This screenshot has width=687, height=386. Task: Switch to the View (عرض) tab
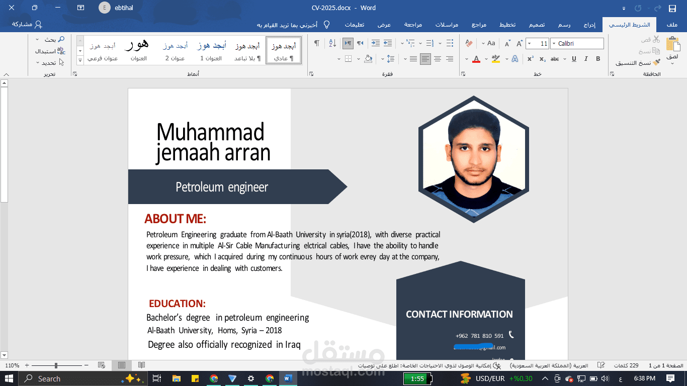coord(384,25)
